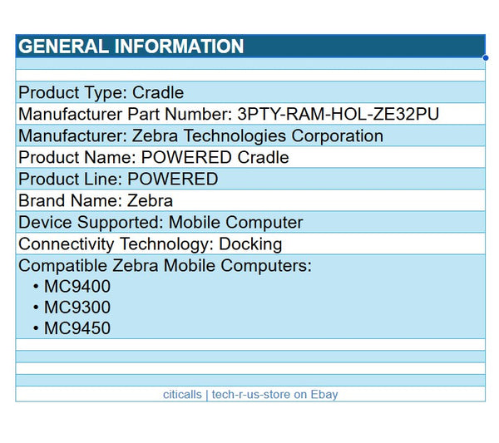Select the MC9300 bullet item
The image size is (499, 443).
[77, 308]
